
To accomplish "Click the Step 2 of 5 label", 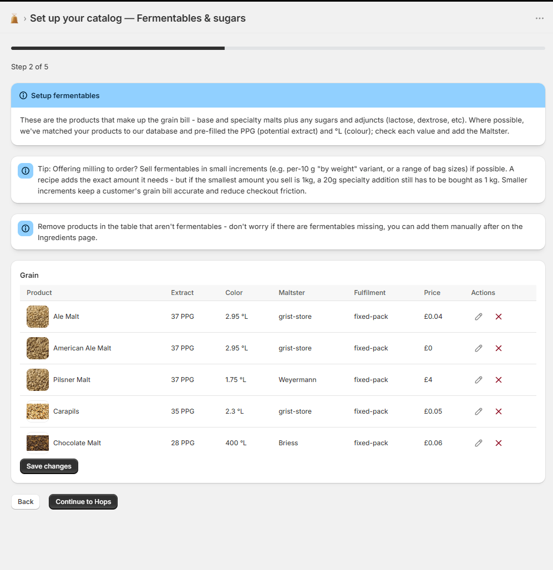I will pyautogui.click(x=29, y=67).
